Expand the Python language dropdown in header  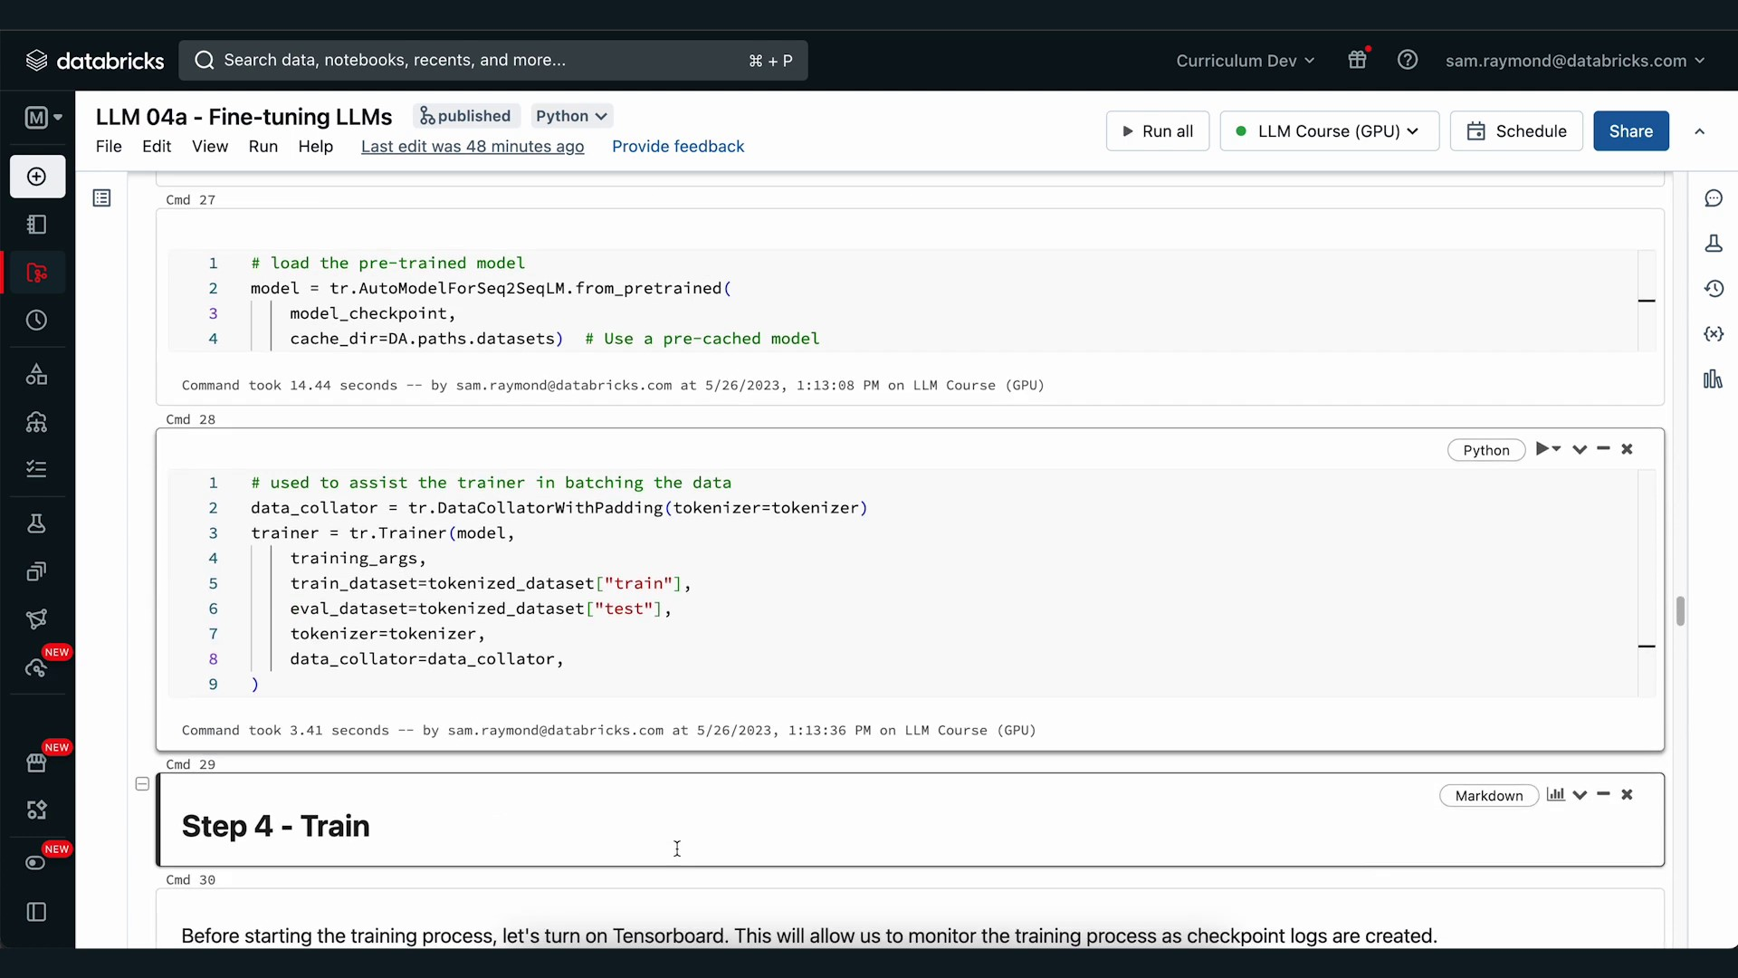[x=571, y=116]
